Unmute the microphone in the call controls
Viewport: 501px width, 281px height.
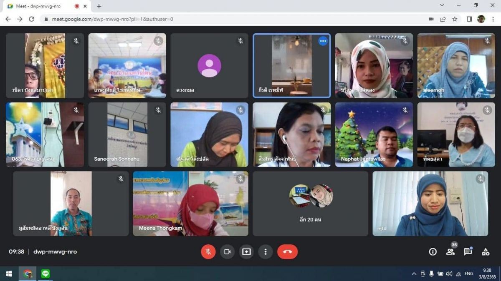tap(208, 252)
